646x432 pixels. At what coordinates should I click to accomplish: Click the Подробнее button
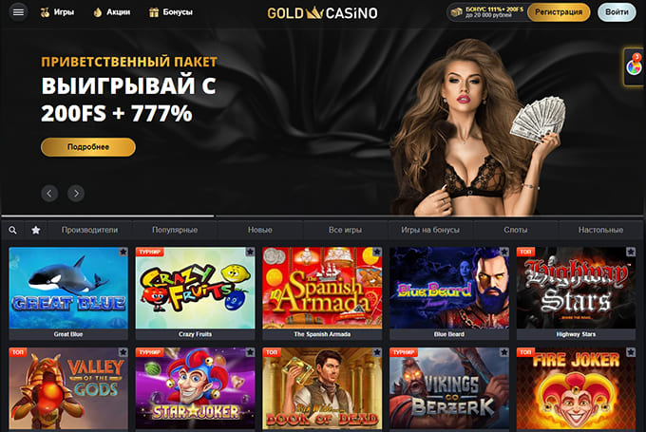pos(88,147)
